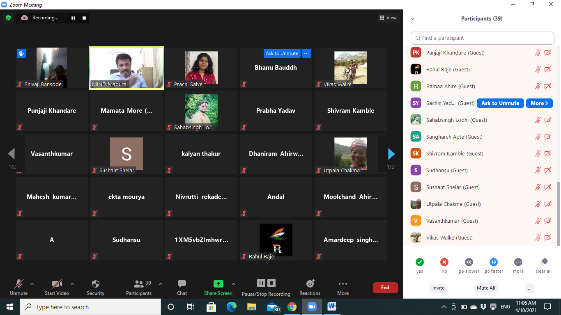The height and width of the screenshot is (315, 561).
Task: Collapse the Participants panel chevron
Action: [x=413, y=19]
